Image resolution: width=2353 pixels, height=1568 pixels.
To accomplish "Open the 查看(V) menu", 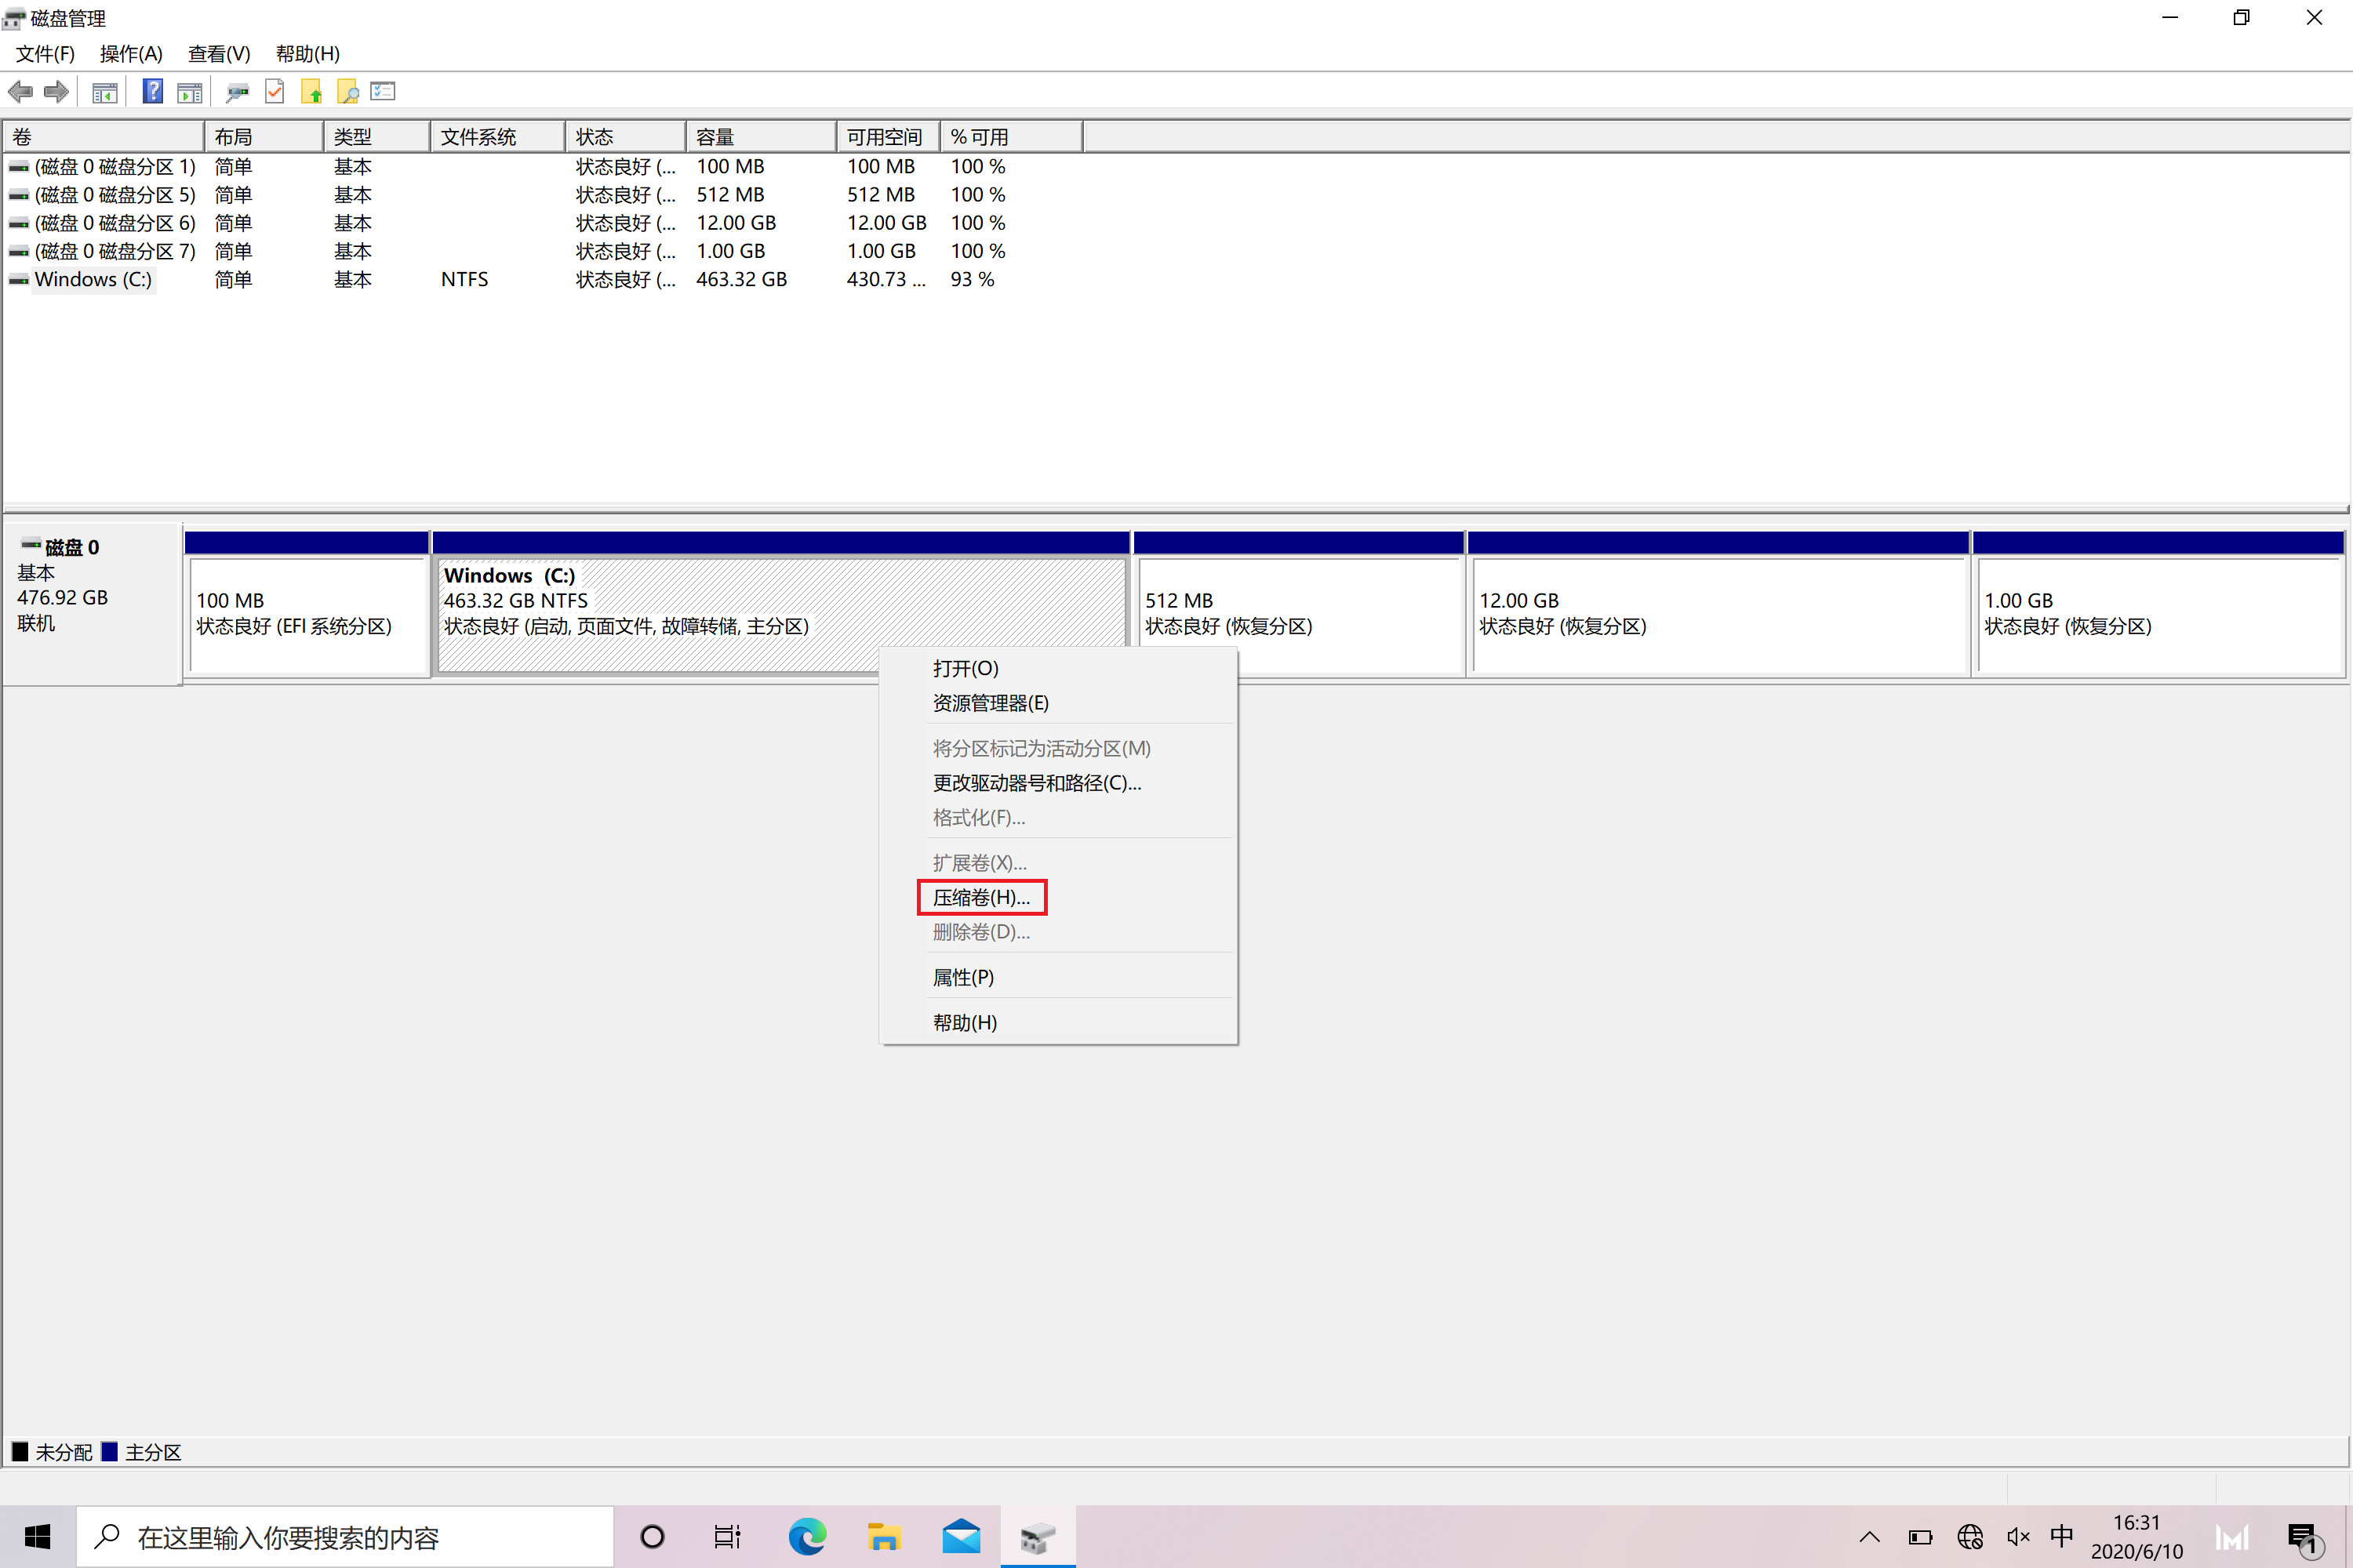I will coord(218,54).
